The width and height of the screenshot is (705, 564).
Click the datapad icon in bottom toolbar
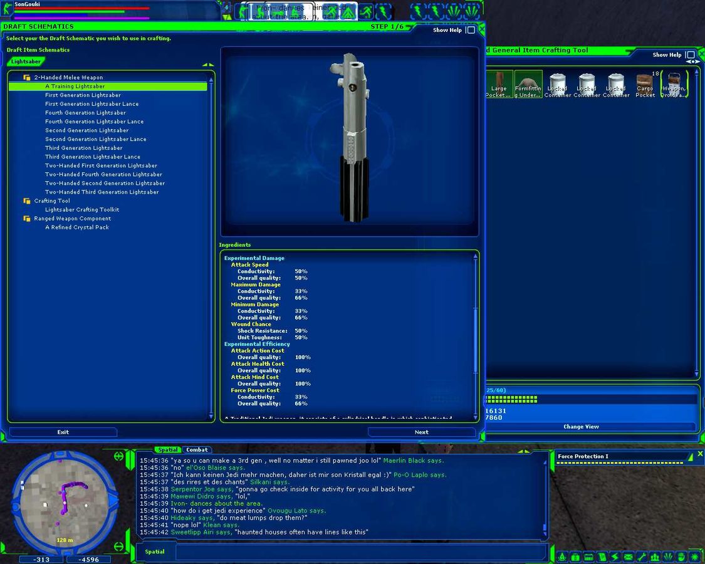point(602,556)
